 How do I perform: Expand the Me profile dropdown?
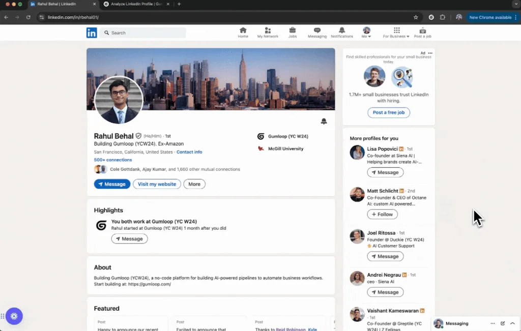pyautogui.click(x=366, y=33)
